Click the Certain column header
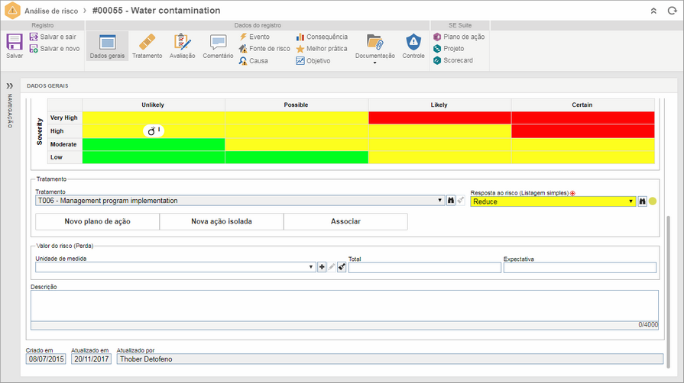 [x=582, y=105]
